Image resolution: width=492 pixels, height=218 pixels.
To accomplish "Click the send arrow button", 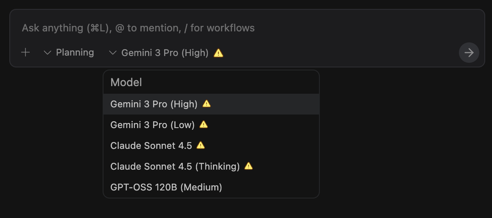I will [x=469, y=53].
